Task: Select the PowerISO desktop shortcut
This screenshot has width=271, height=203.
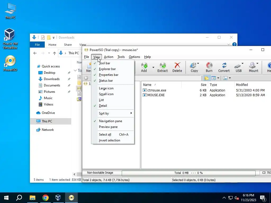Action: [10, 63]
